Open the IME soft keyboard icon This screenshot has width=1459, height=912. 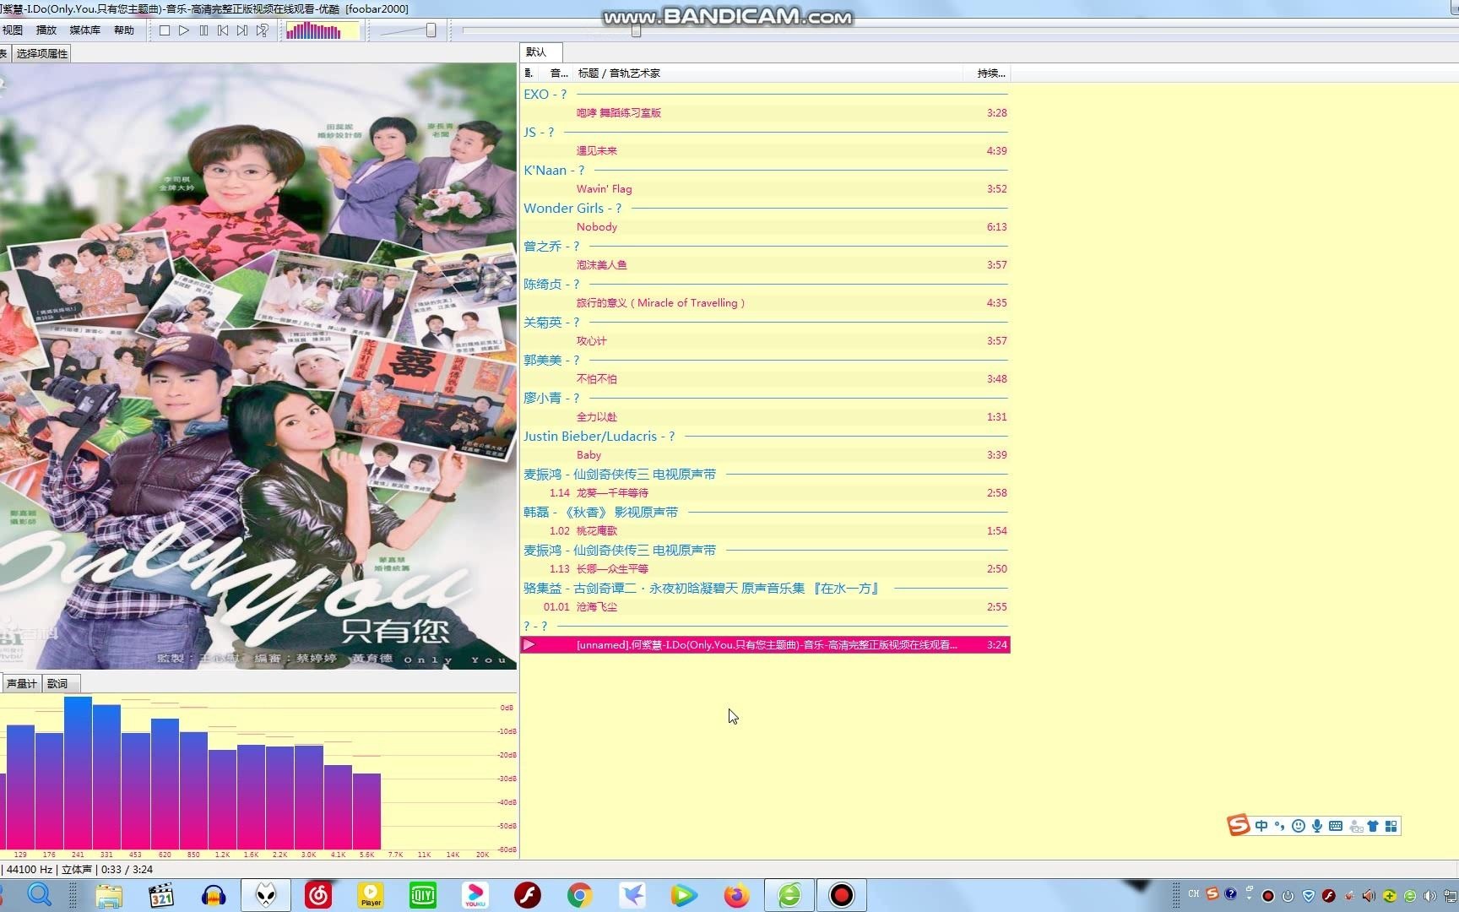click(1336, 826)
